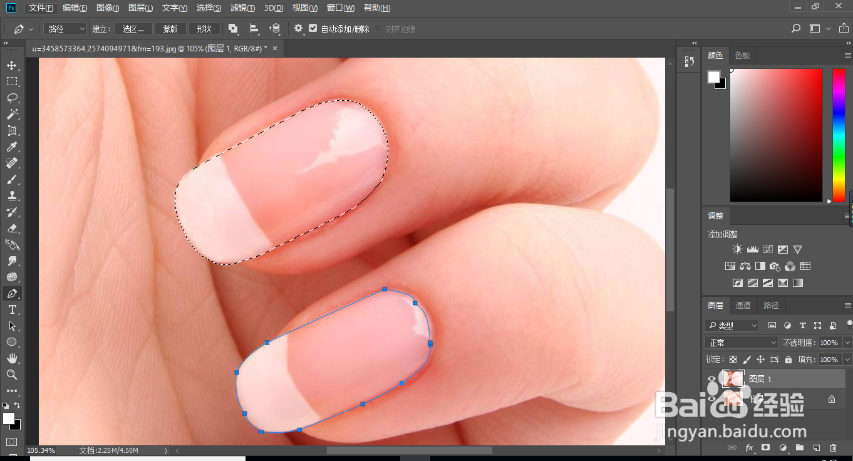Expand the Pen tool preset picker

[x=31, y=29]
